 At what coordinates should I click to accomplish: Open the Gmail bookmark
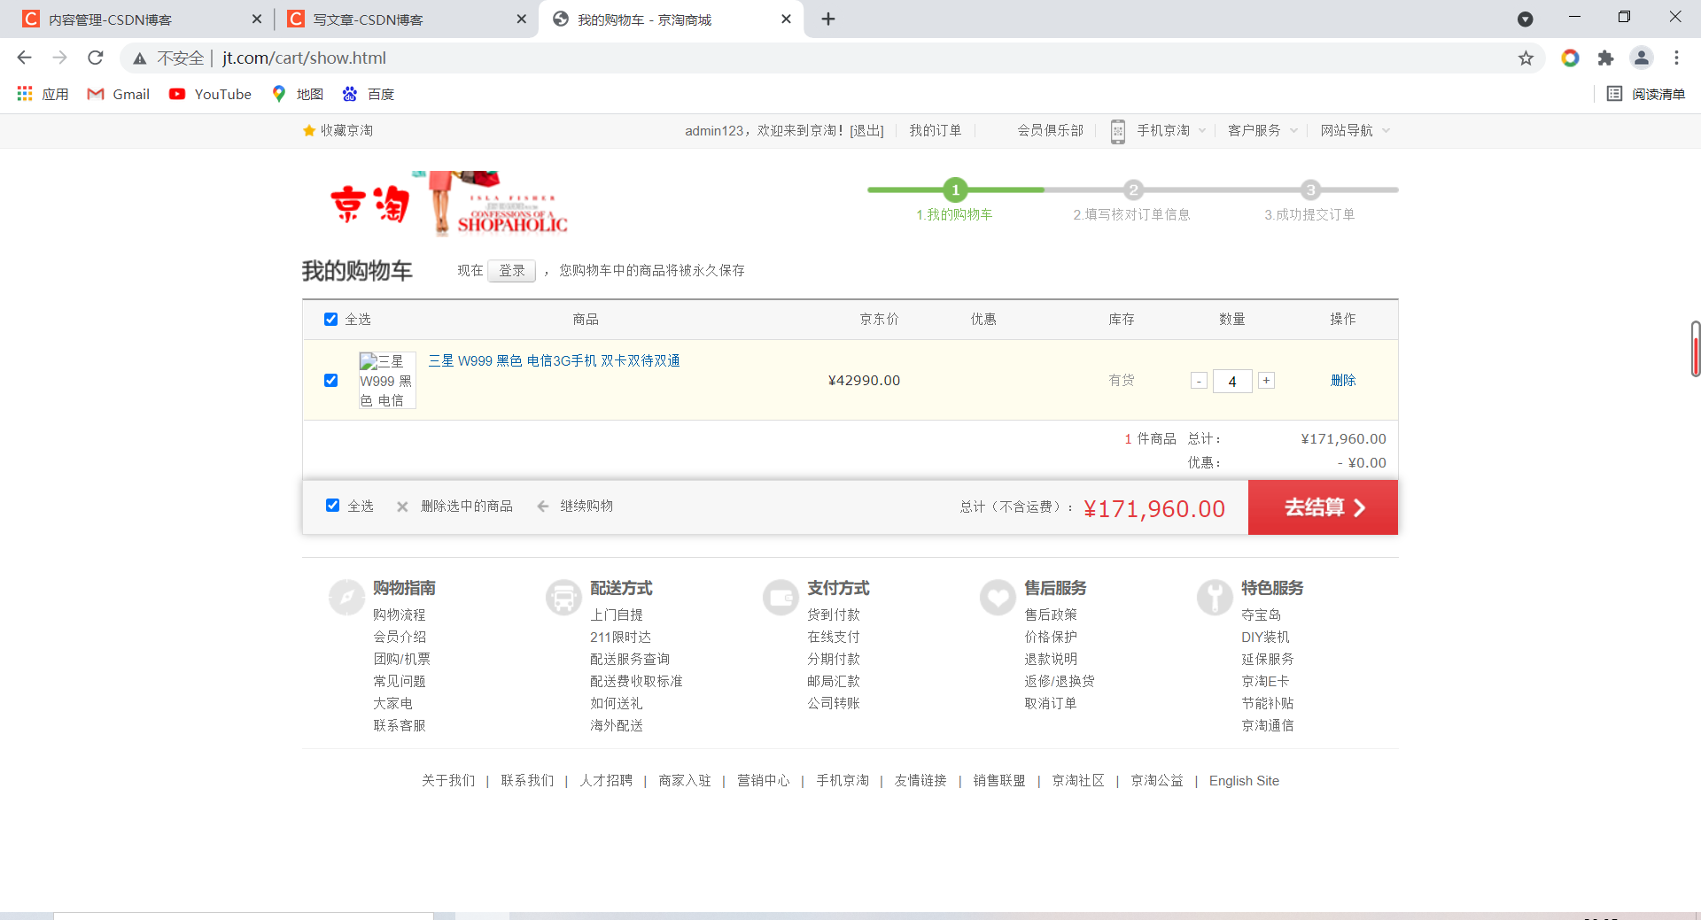119,94
